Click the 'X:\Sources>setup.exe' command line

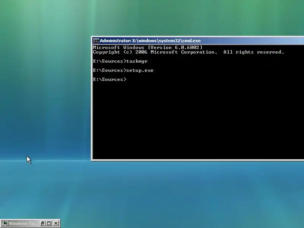click(x=123, y=70)
